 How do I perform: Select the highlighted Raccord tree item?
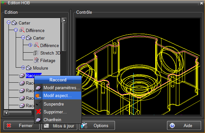point(33,75)
